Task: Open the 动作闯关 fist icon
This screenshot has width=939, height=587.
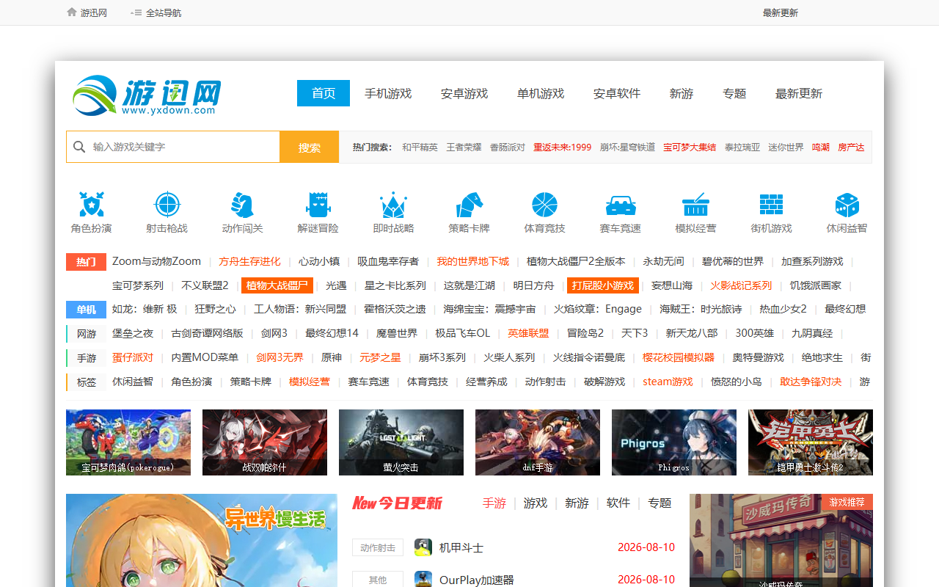Action: click(x=242, y=205)
